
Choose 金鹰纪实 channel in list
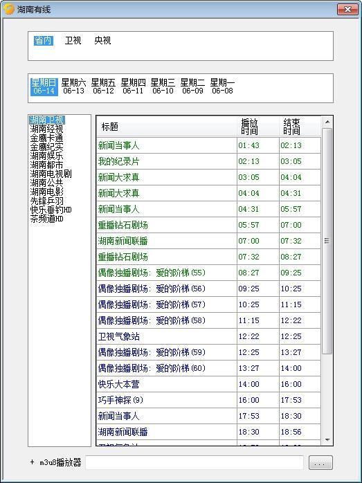(46, 147)
